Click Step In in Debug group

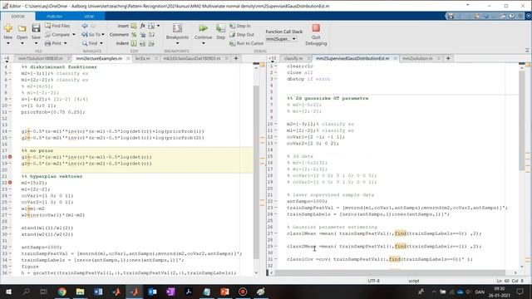240,26
